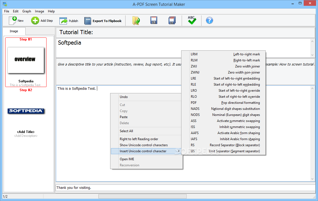Image resolution: width=318 pixels, height=201 pixels.
Task: Insert NADS National digit shapes substitution
Action: tap(223, 109)
